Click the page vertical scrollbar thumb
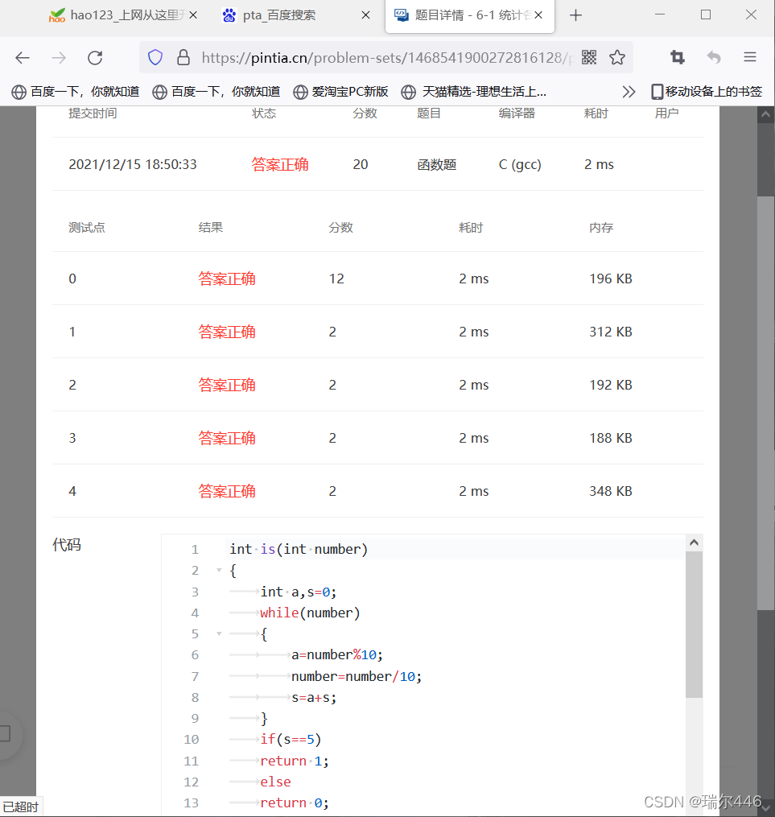The width and height of the screenshot is (775, 817). pos(765,402)
